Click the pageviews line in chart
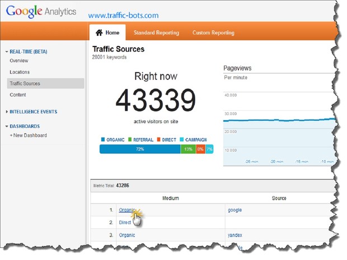 [279, 120]
